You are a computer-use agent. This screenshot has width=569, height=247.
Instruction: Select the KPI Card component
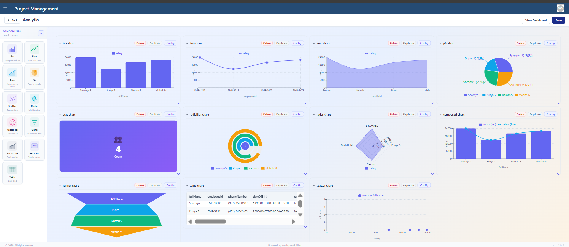pyautogui.click(x=34, y=150)
